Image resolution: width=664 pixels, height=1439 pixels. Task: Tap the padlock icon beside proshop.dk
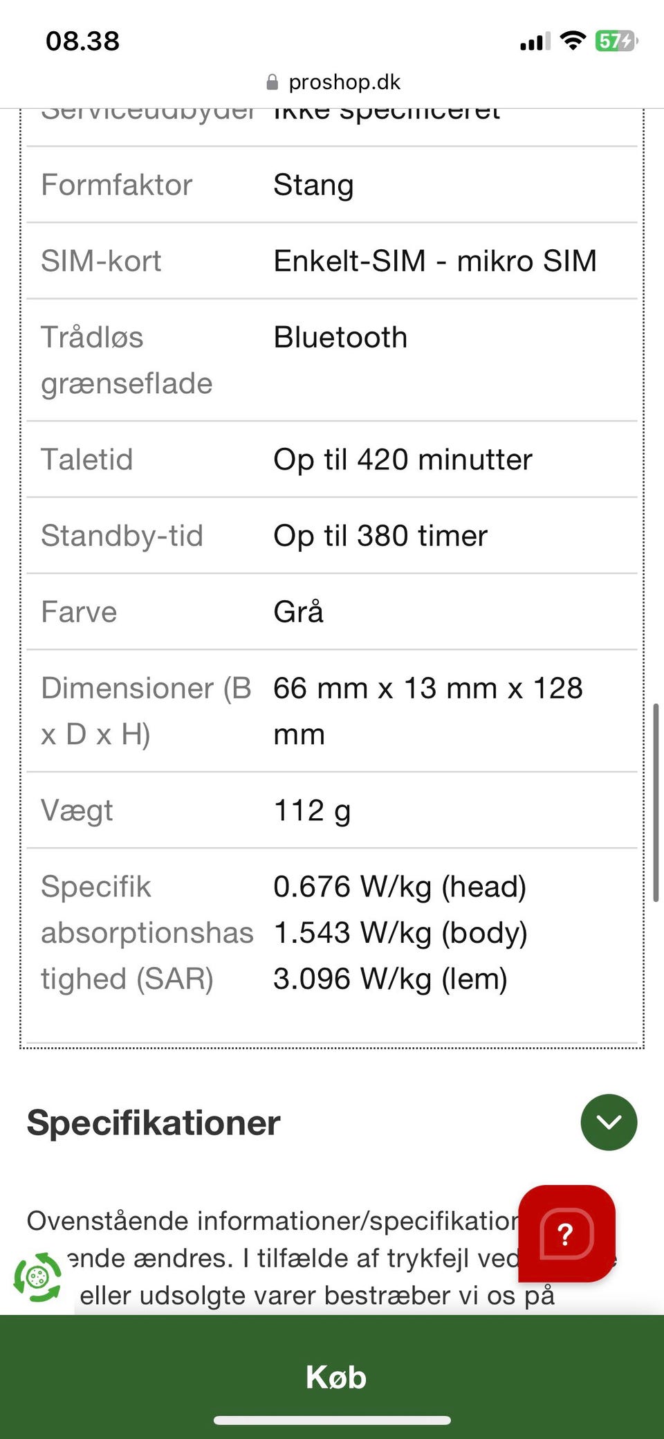[273, 83]
